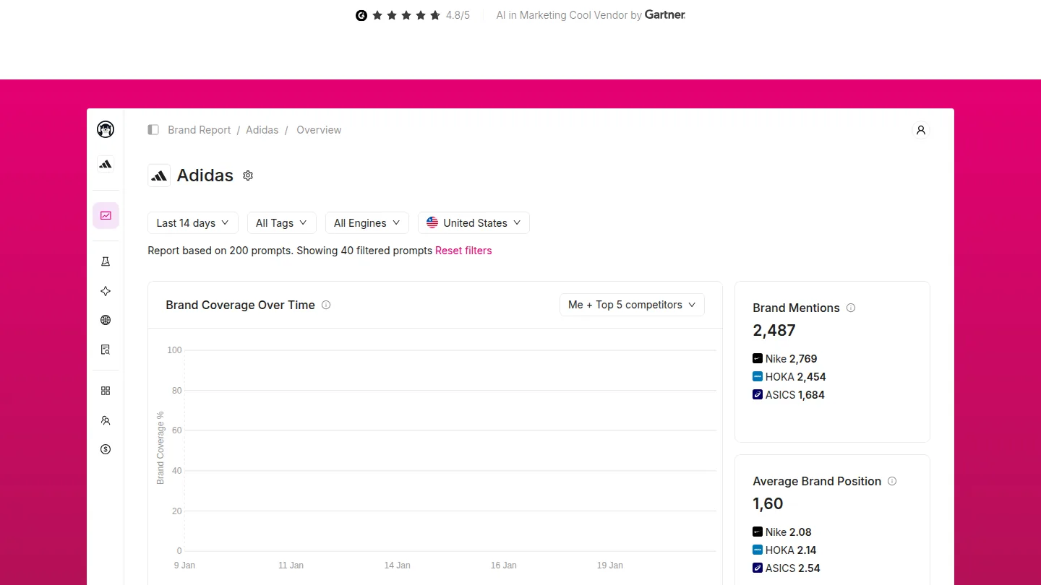Open the grid apps icon in sidebar

[x=106, y=391]
